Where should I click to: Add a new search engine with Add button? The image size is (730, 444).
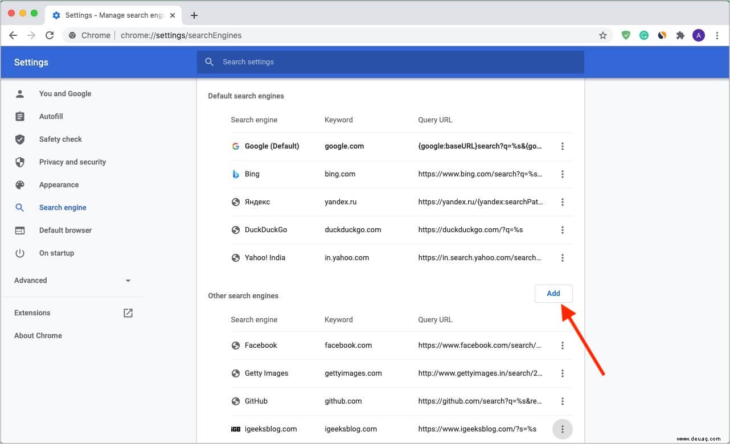(553, 294)
